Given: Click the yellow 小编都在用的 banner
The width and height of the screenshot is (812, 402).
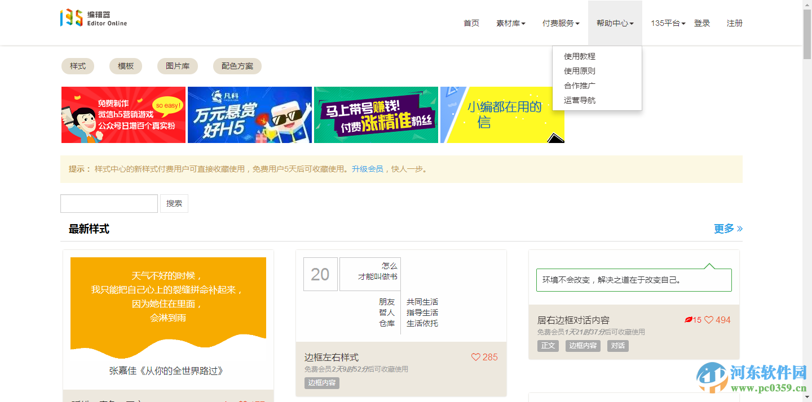Looking at the screenshot, I should tap(502, 115).
